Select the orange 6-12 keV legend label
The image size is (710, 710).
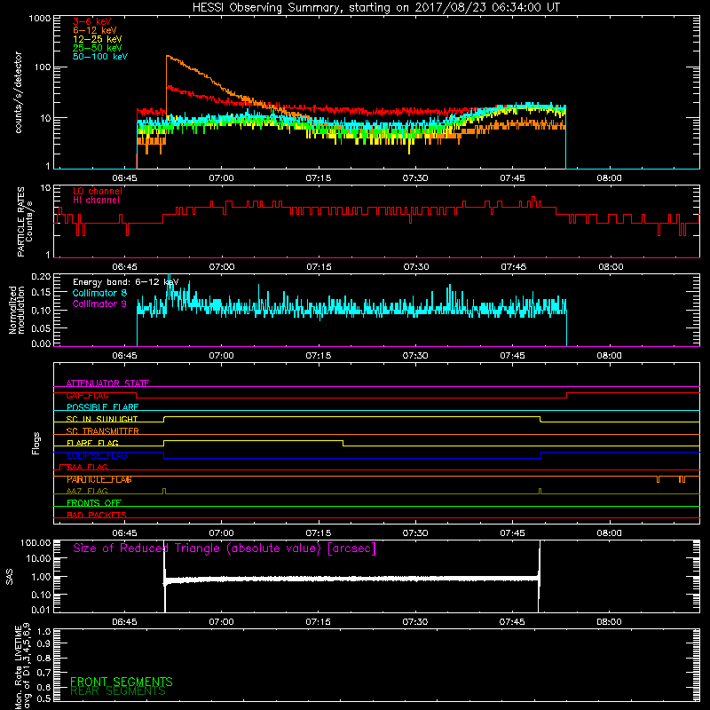pos(95,30)
